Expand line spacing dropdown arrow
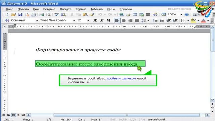This screenshot has height=121, width=215. point(148,21)
